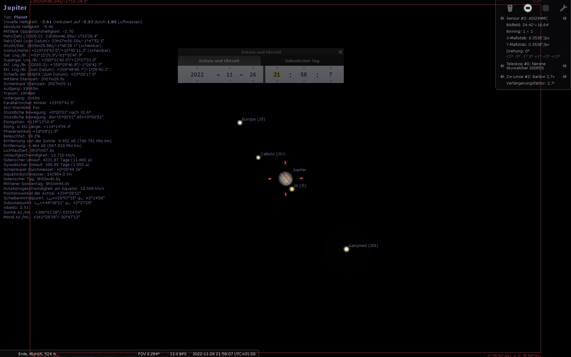Decrease the day with the down arrow
Screen dimensions: 571x357
(x=253, y=81)
